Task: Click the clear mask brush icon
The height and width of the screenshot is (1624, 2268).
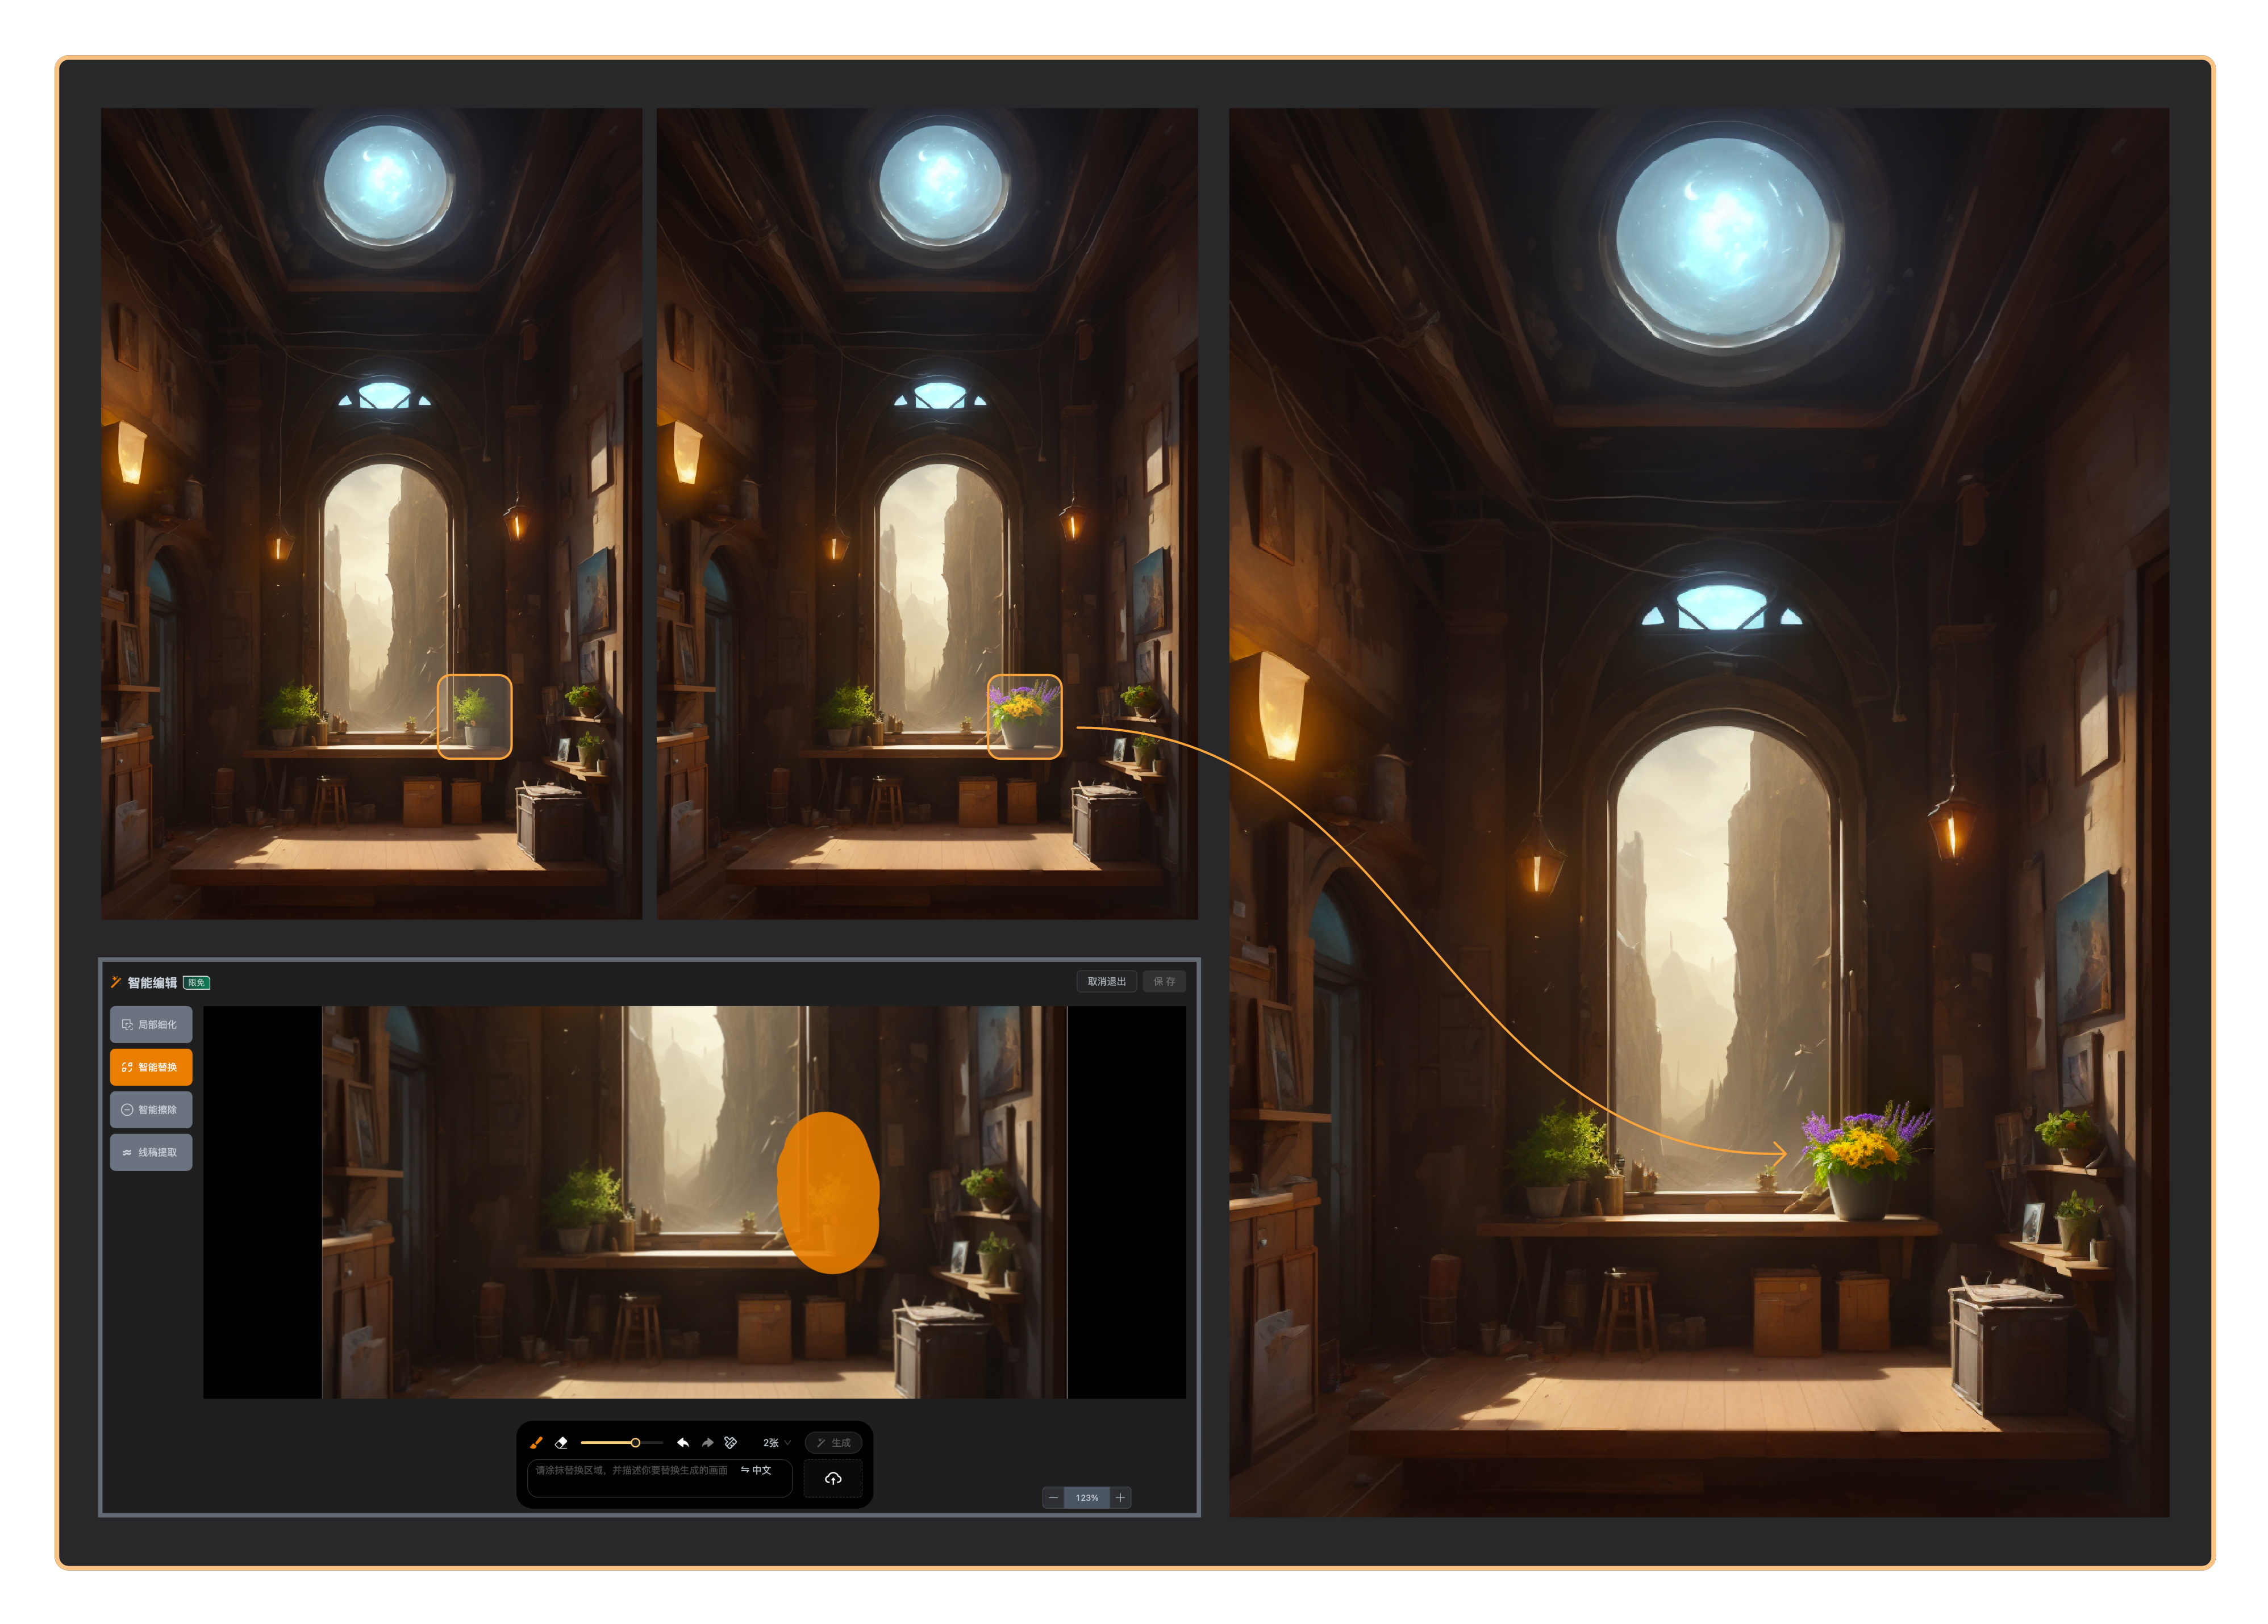Action: click(731, 1442)
